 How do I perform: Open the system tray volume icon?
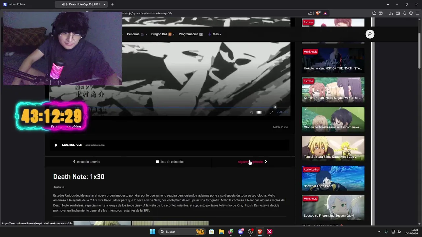click(399, 232)
